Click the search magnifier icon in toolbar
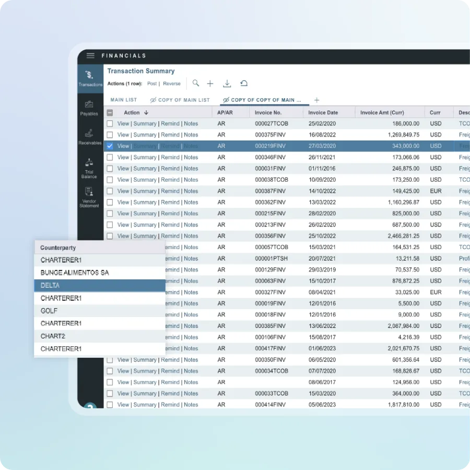This screenshot has height=470, width=470. click(x=196, y=84)
